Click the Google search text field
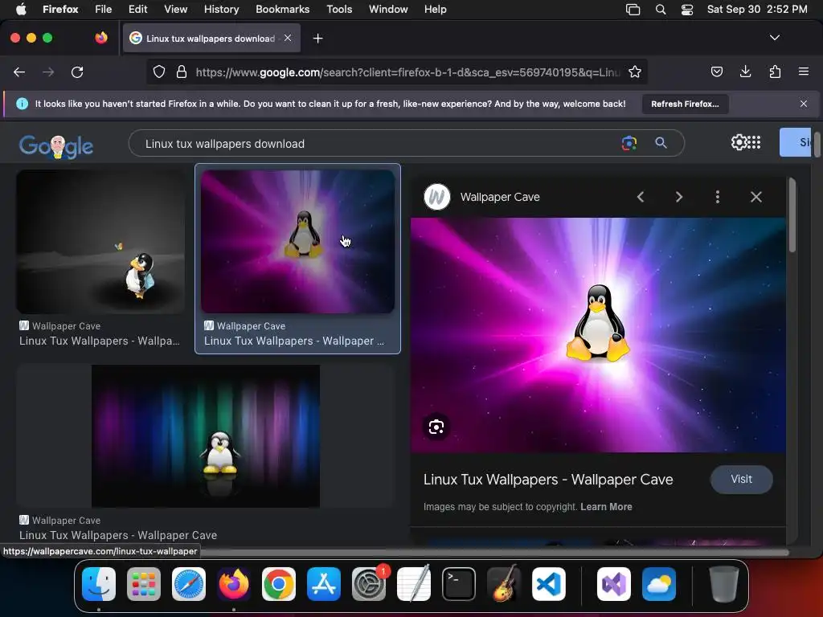823x617 pixels. [378, 143]
